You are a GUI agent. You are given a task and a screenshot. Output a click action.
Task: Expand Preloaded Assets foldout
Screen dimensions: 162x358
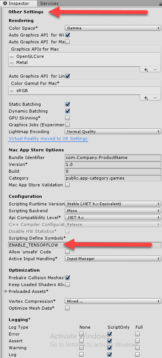(x=6, y=291)
